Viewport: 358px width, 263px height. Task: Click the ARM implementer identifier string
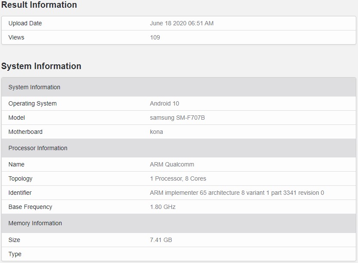[x=237, y=193]
